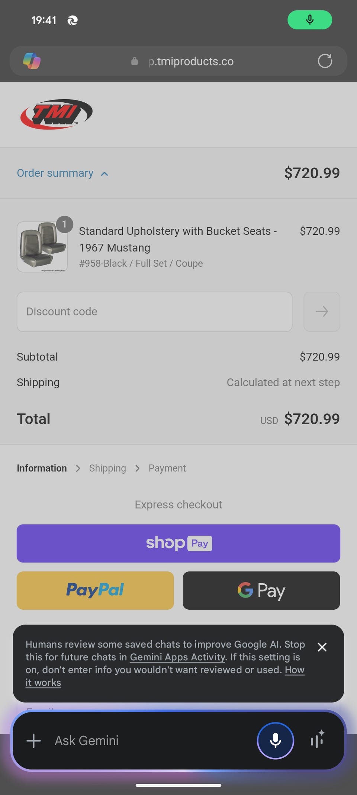Collapse the Order summary section
Image resolution: width=357 pixels, height=795 pixels.
click(x=62, y=173)
